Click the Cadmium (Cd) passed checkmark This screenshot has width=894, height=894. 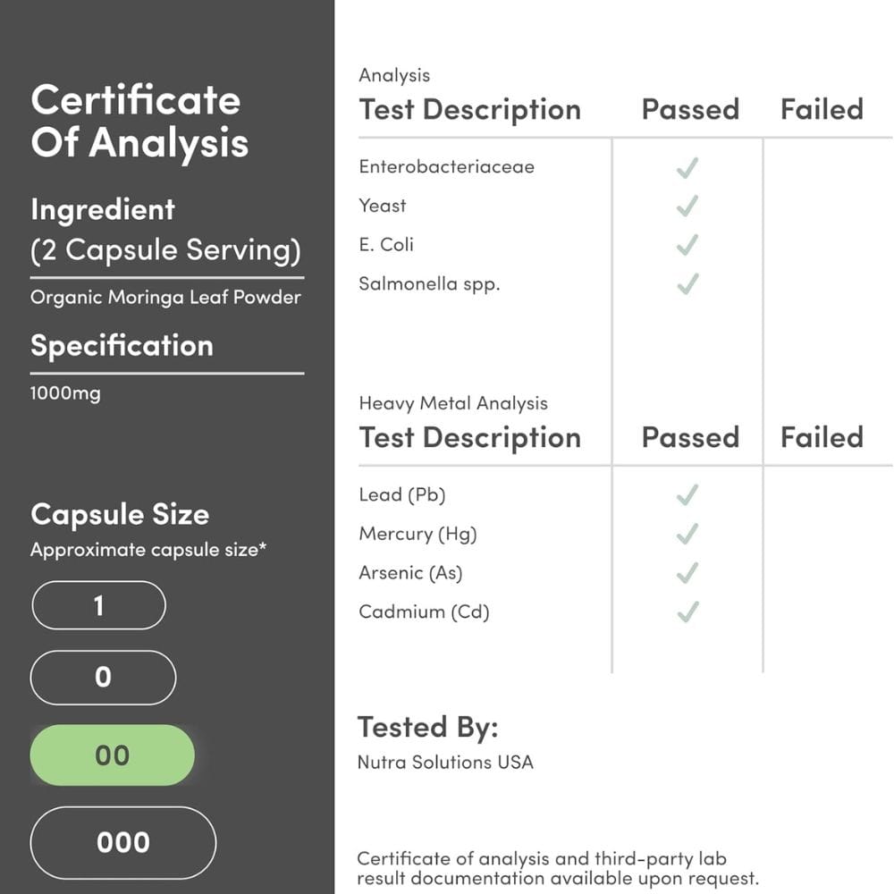tap(687, 611)
